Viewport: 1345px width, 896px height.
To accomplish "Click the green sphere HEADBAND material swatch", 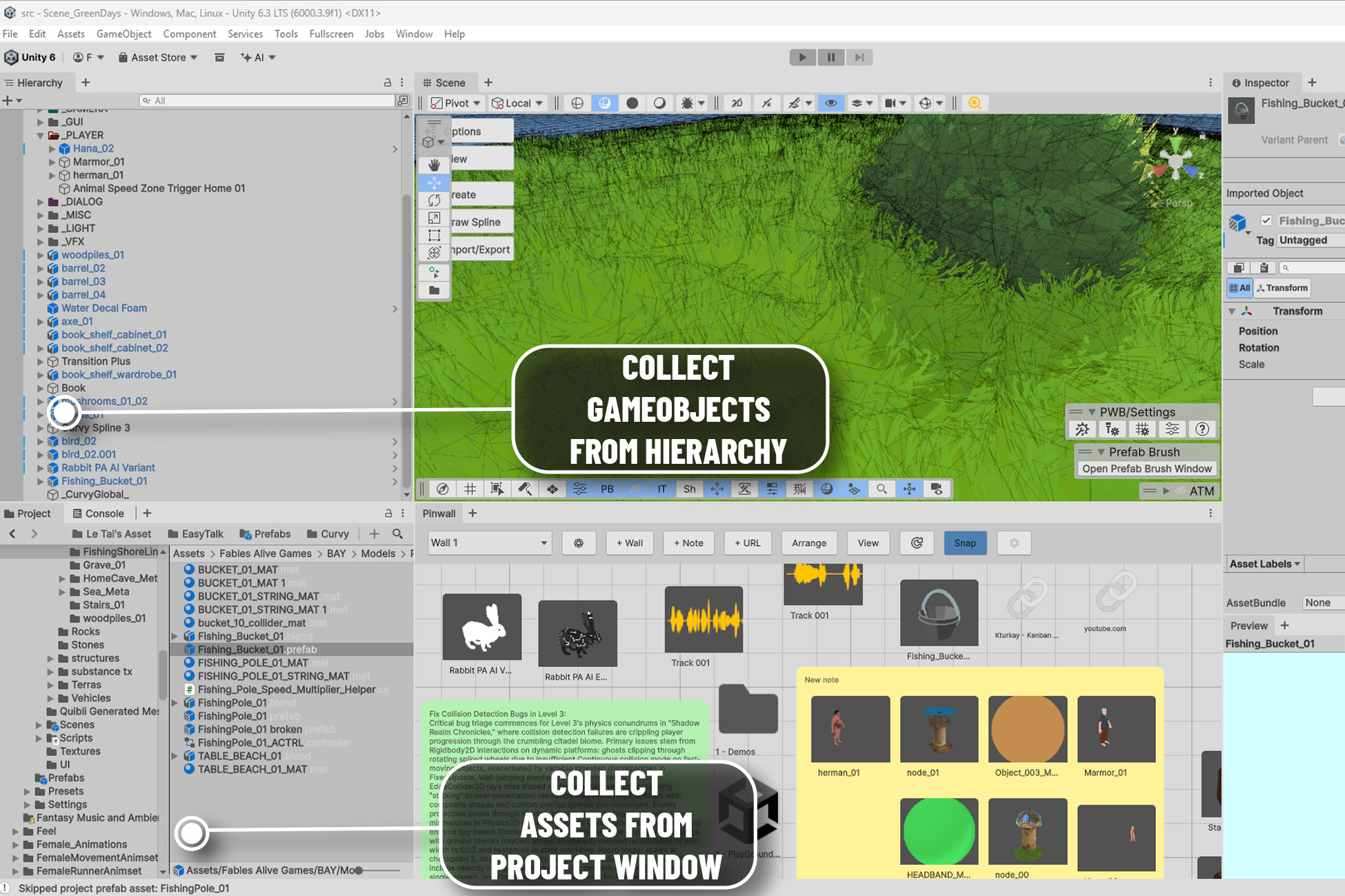I will click(x=939, y=832).
